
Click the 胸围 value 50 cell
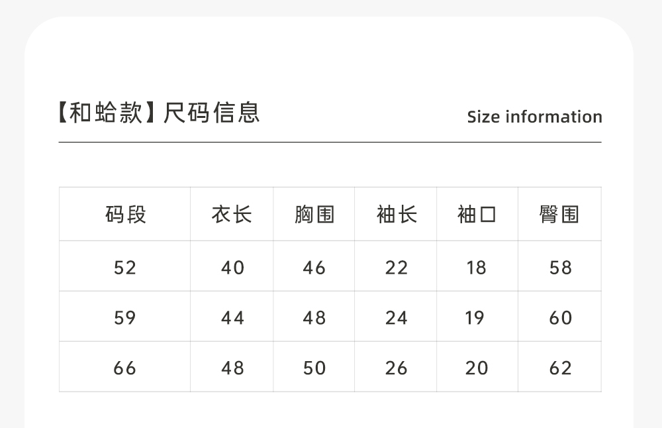tap(314, 368)
